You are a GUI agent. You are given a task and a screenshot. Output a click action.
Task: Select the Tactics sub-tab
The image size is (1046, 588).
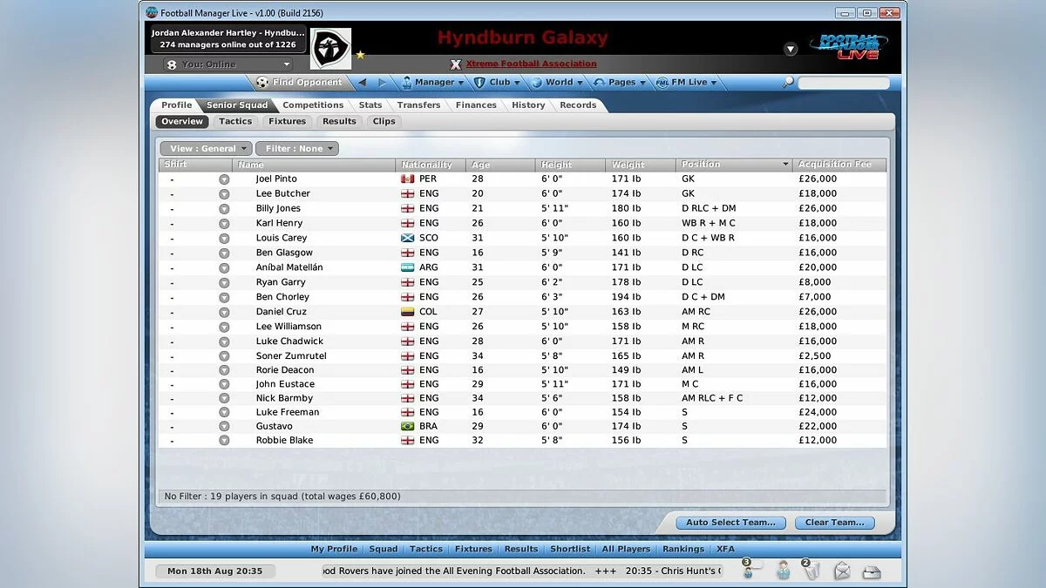(x=235, y=122)
